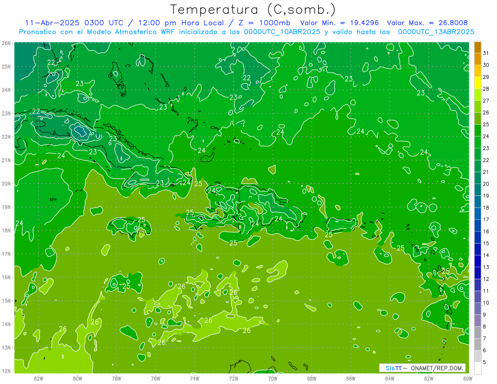Pick the teal swatch between 20 and 21
The image size is (497, 384).
pos(478,178)
